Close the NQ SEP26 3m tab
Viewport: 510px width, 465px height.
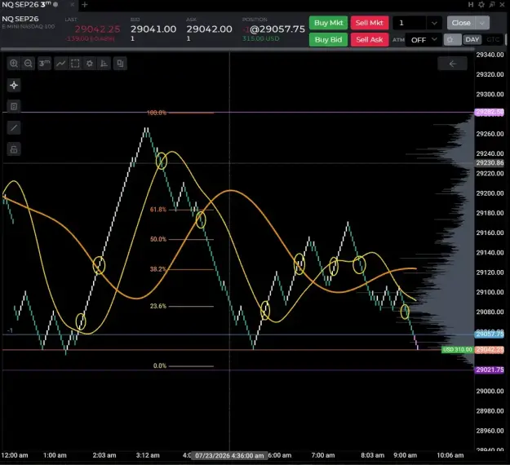[x=72, y=5]
